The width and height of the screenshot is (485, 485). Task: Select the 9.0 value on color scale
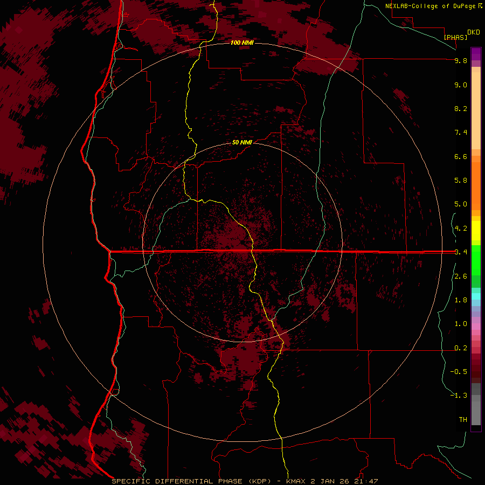(x=461, y=85)
